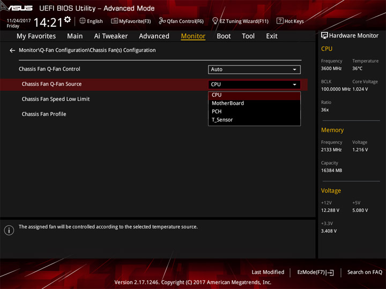Image resolution: width=386 pixels, height=289 pixels.
Task: Click the Q-Fan Source dropdown arrow
Action: coord(294,85)
